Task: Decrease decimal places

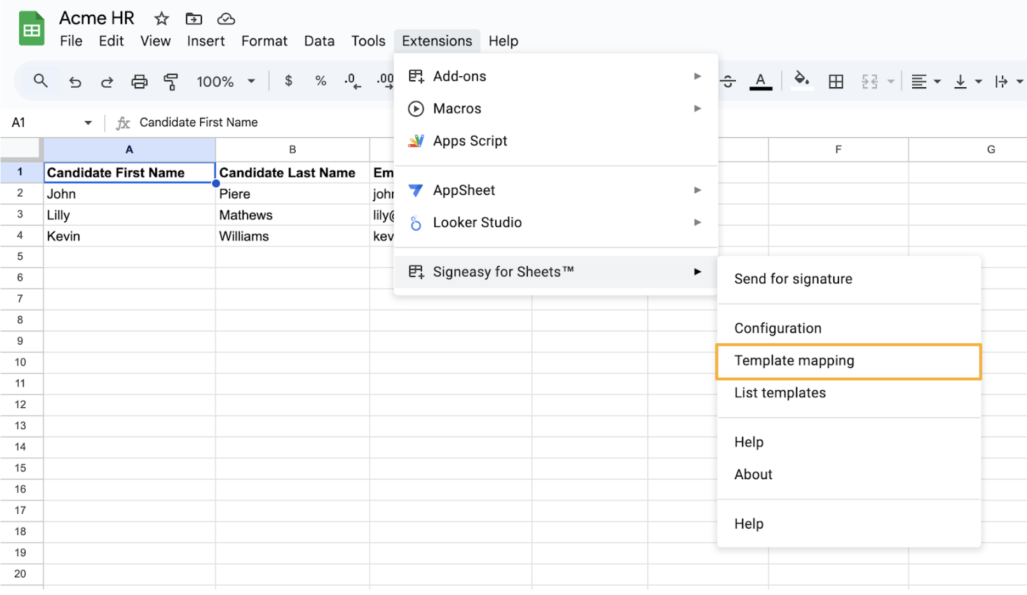Action: [352, 81]
